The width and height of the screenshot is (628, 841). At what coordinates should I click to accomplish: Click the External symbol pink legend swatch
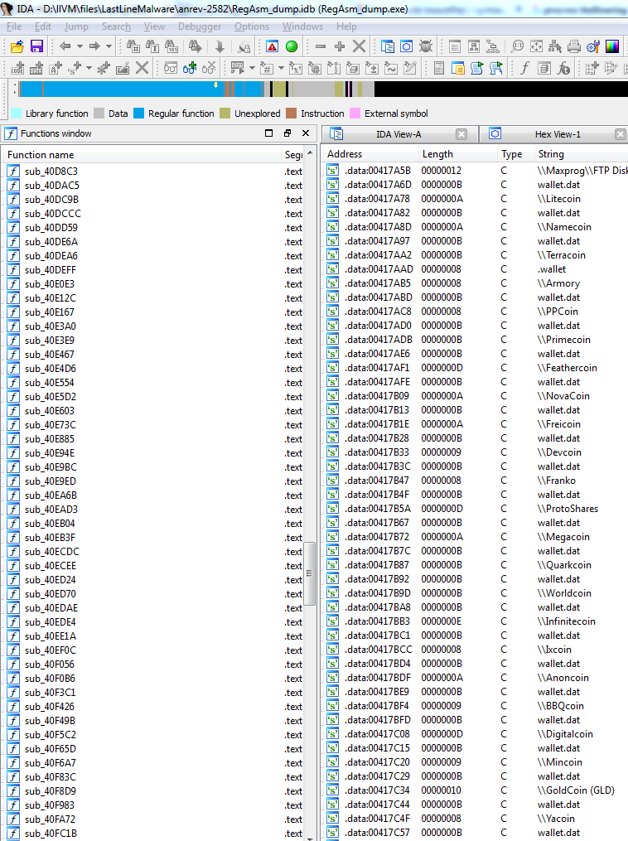point(355,114)
